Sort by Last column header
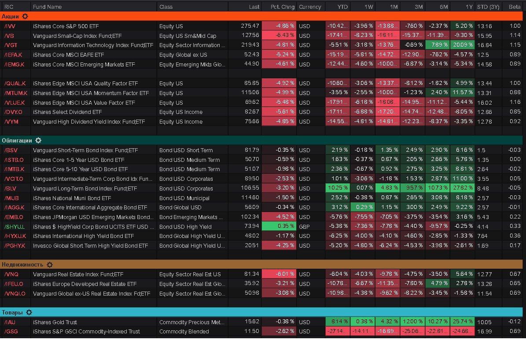 point(254,7)
